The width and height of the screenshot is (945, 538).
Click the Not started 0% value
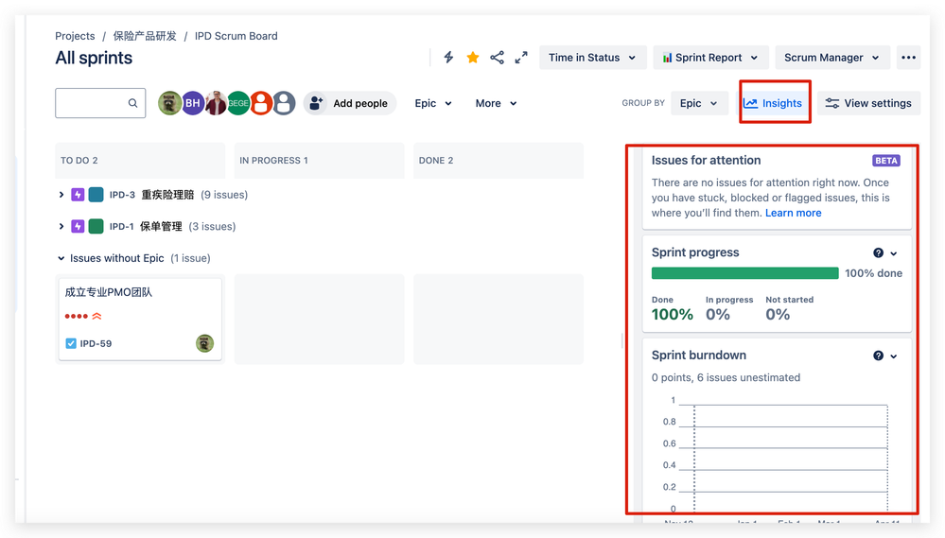pos(779,315)
